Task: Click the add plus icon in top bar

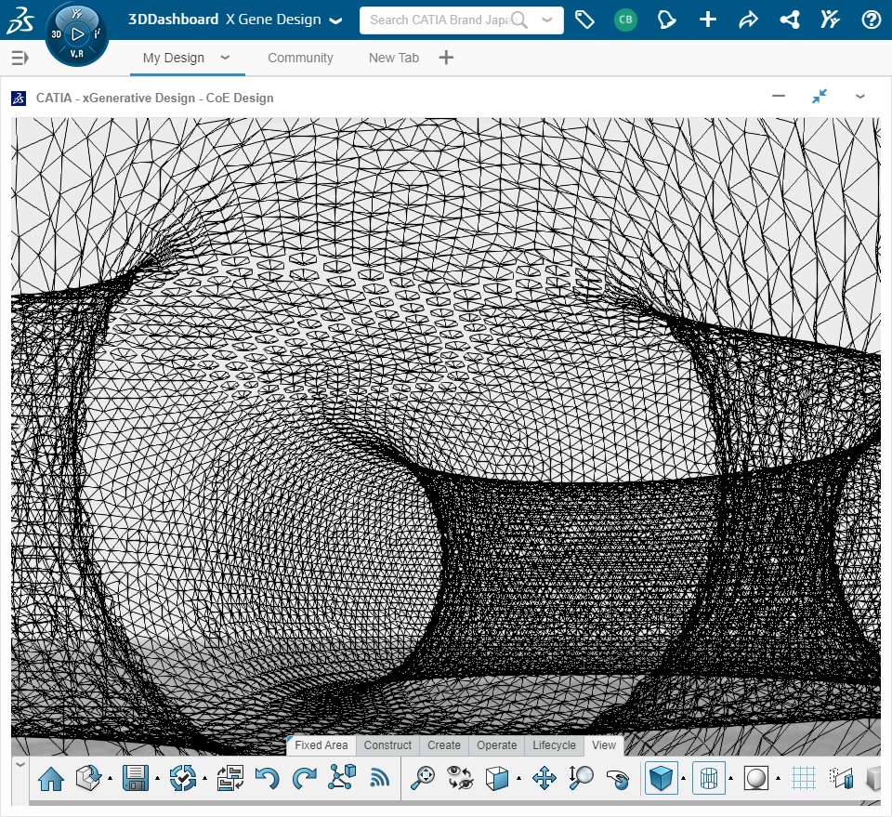Action: [x=708, y=20]
